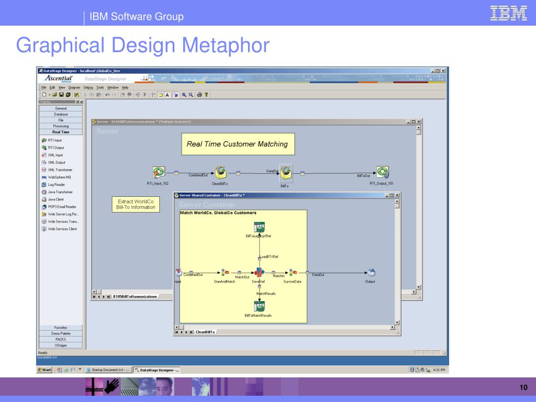
Task: Click the Windows Start button
Action: point(44,370)
